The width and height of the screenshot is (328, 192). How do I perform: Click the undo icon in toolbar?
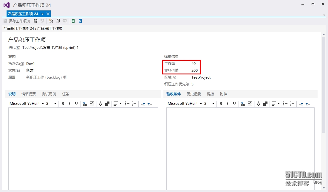click(x=42, y=21)
